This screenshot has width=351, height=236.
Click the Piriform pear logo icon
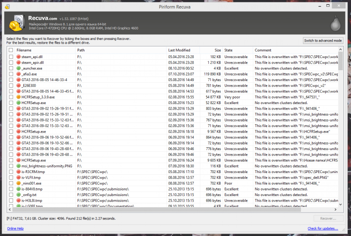[335, 23]
